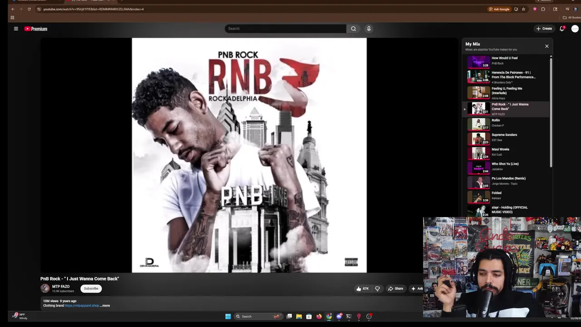
Task: Open the MTP FAZO channel avatar
Action: (x=45, y=288)
